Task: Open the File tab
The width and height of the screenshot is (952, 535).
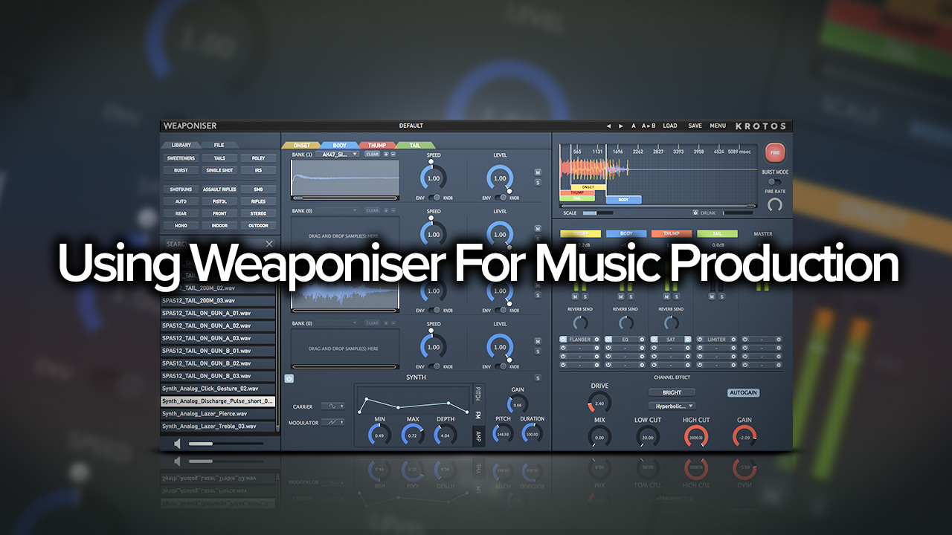Action: [x=219, y=145]
